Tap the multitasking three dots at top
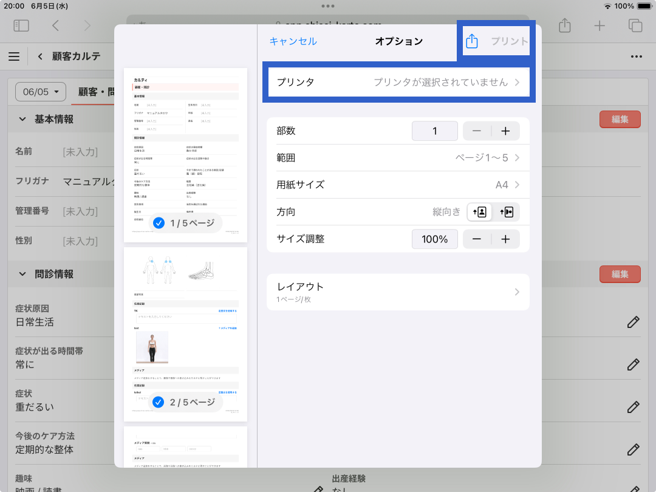 pos(328,6)
